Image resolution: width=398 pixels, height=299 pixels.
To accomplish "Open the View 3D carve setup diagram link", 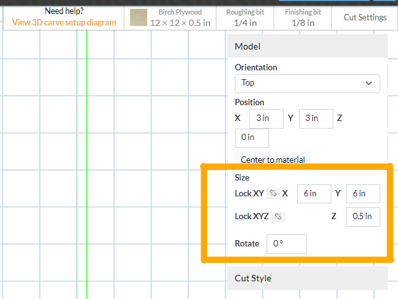I will pos(64,22).
